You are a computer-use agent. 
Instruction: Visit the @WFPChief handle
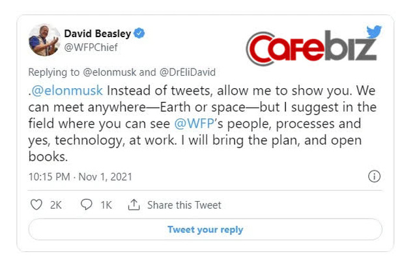[x=89, y=46]
